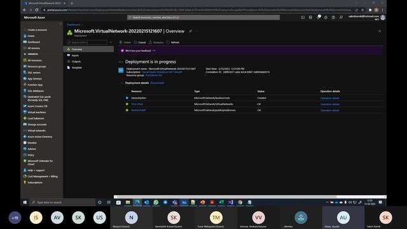Image resolution: width=407 pixels, height=229 pixels.
Task: Open Operation details for Microsoft.Network/publicIpAddresses row
Action: pos(330,110)
